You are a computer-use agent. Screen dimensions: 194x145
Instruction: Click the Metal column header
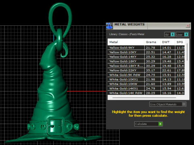click(x=126, y=42)
